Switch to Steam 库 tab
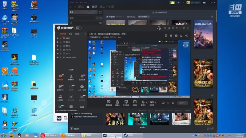 tap(88, 7)
